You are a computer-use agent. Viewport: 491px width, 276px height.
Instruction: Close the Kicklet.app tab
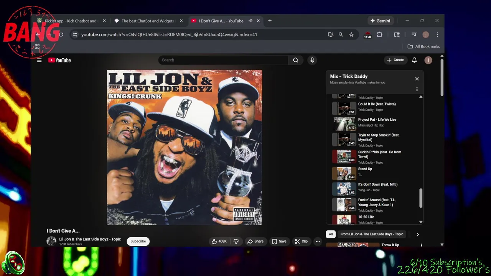point(104,21)
